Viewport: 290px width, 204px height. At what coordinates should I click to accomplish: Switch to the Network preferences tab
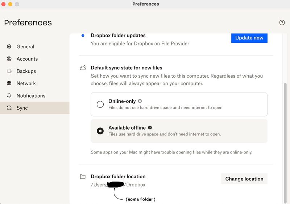point(26,83)
